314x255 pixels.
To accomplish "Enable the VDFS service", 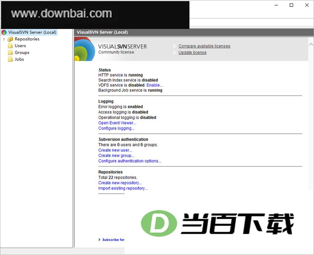I will (155, 85).
